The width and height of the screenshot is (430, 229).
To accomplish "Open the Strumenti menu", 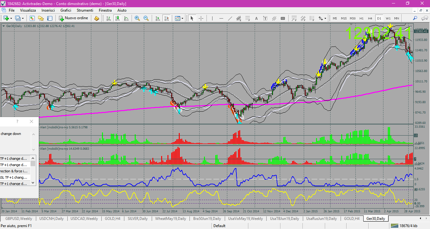I will click(85, 10).
